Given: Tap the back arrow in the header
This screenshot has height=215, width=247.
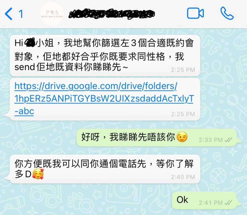Looking at the screenshot, I should pyautogui.click(x=8, y=14).
